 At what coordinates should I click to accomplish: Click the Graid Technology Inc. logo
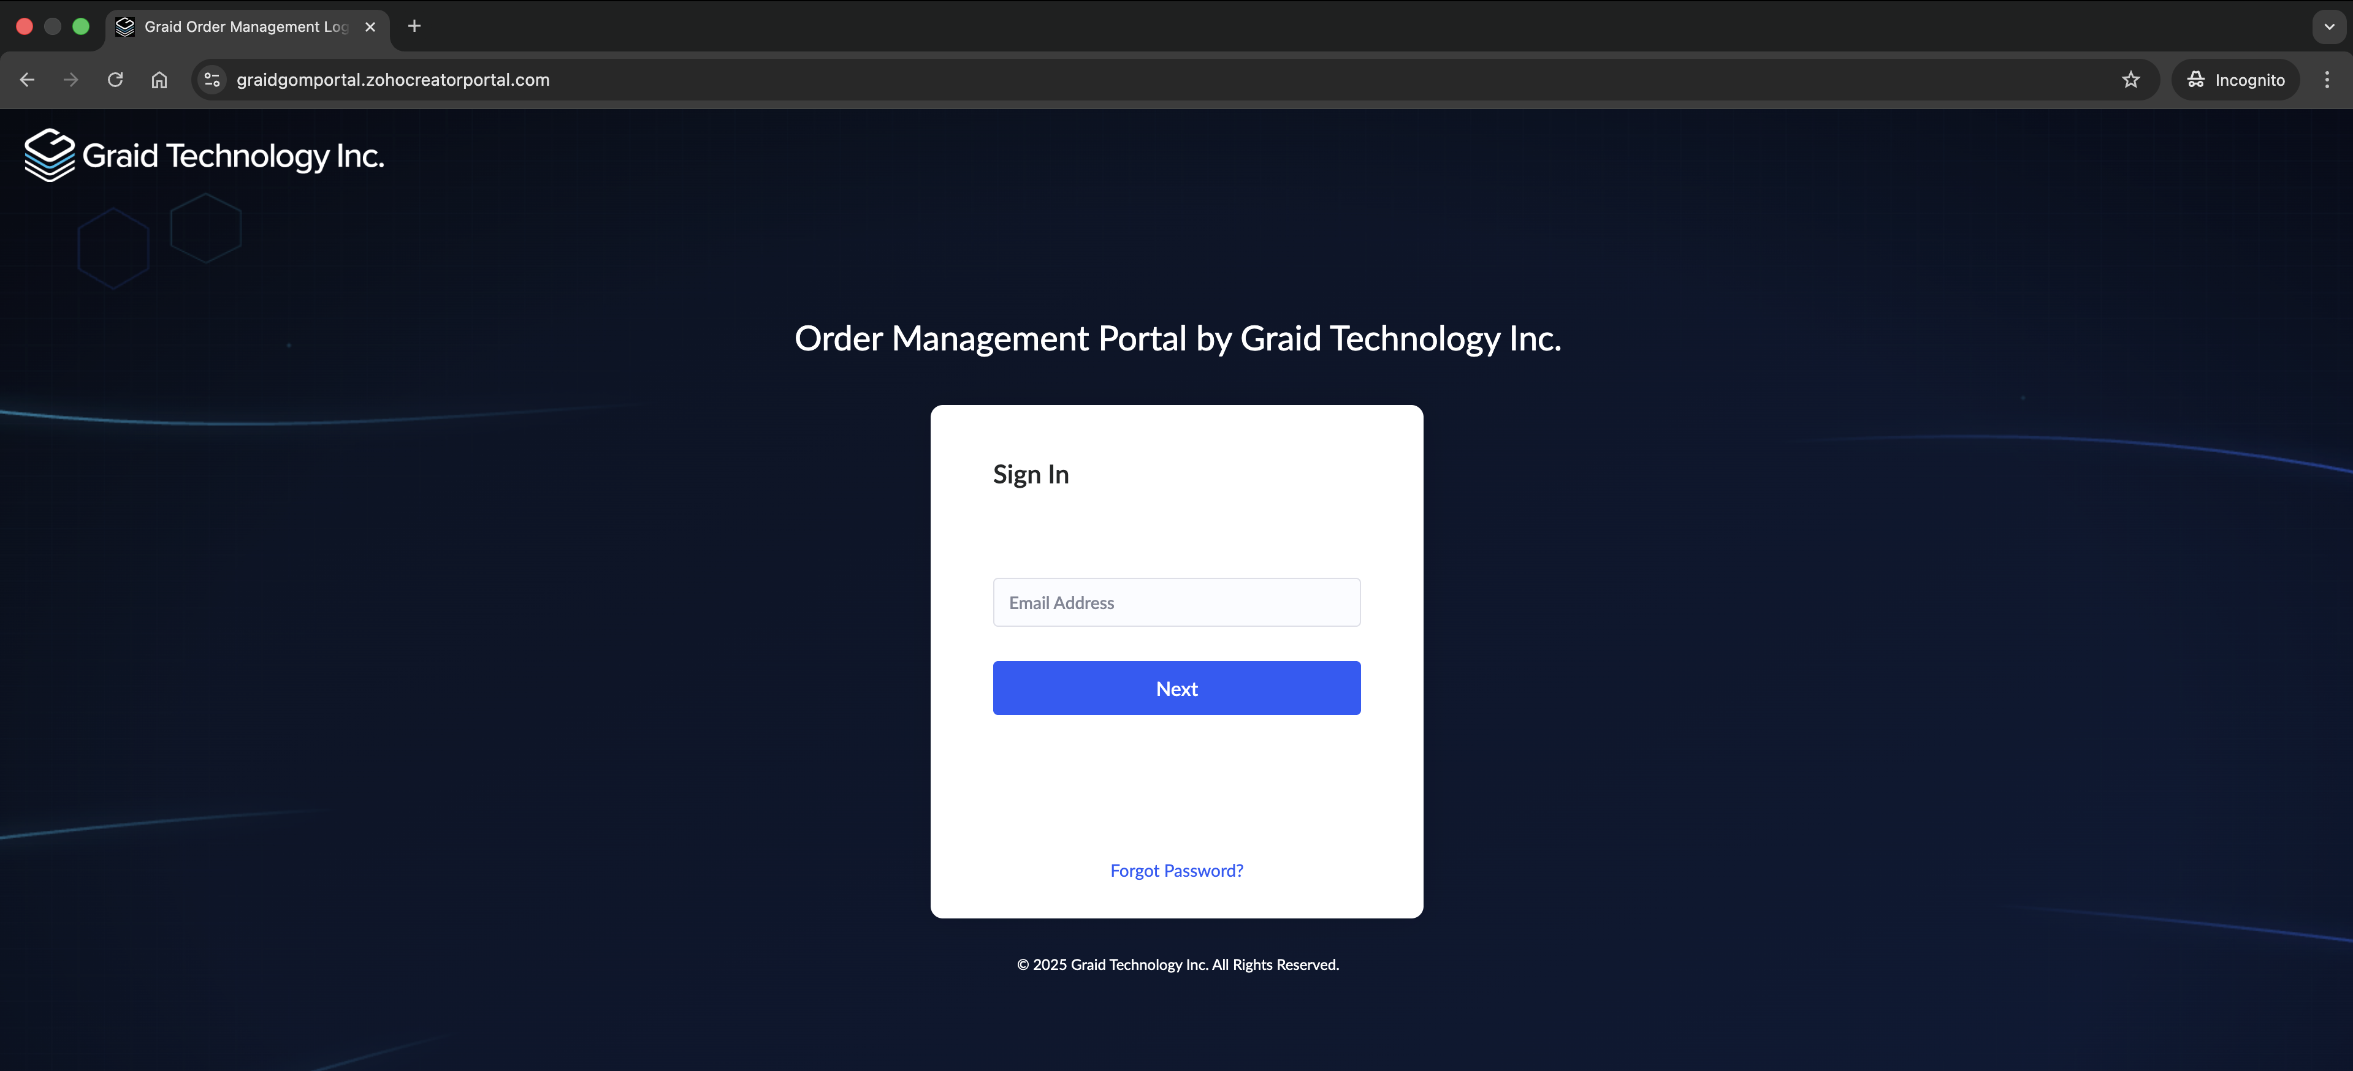pos(203,154)
